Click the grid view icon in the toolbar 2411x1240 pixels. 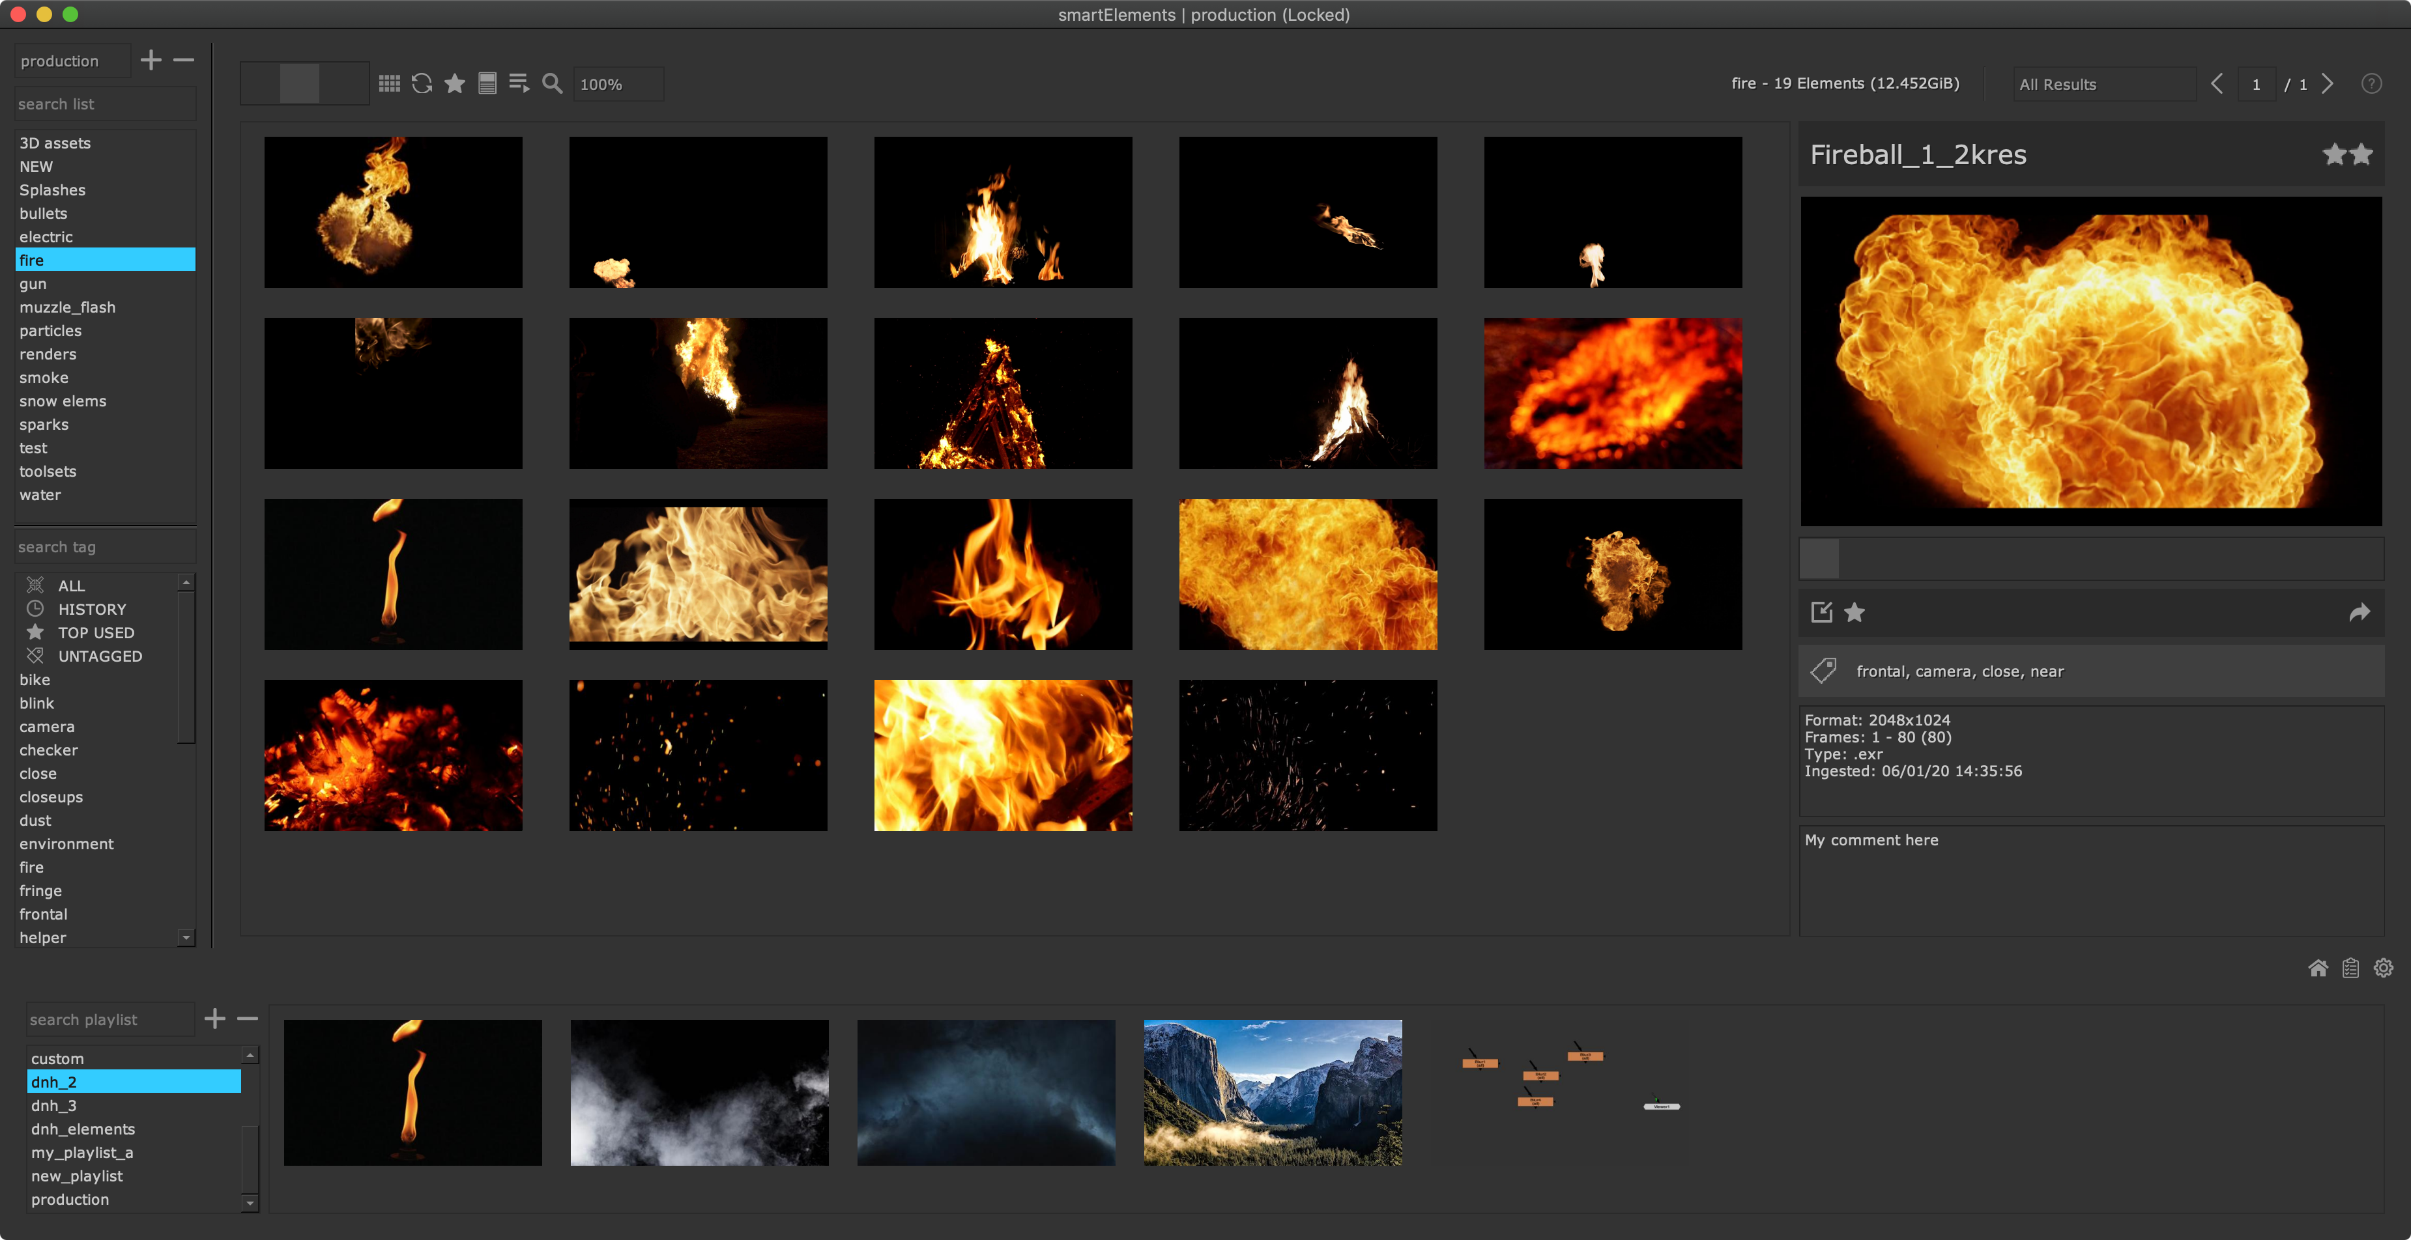[390, 84]
